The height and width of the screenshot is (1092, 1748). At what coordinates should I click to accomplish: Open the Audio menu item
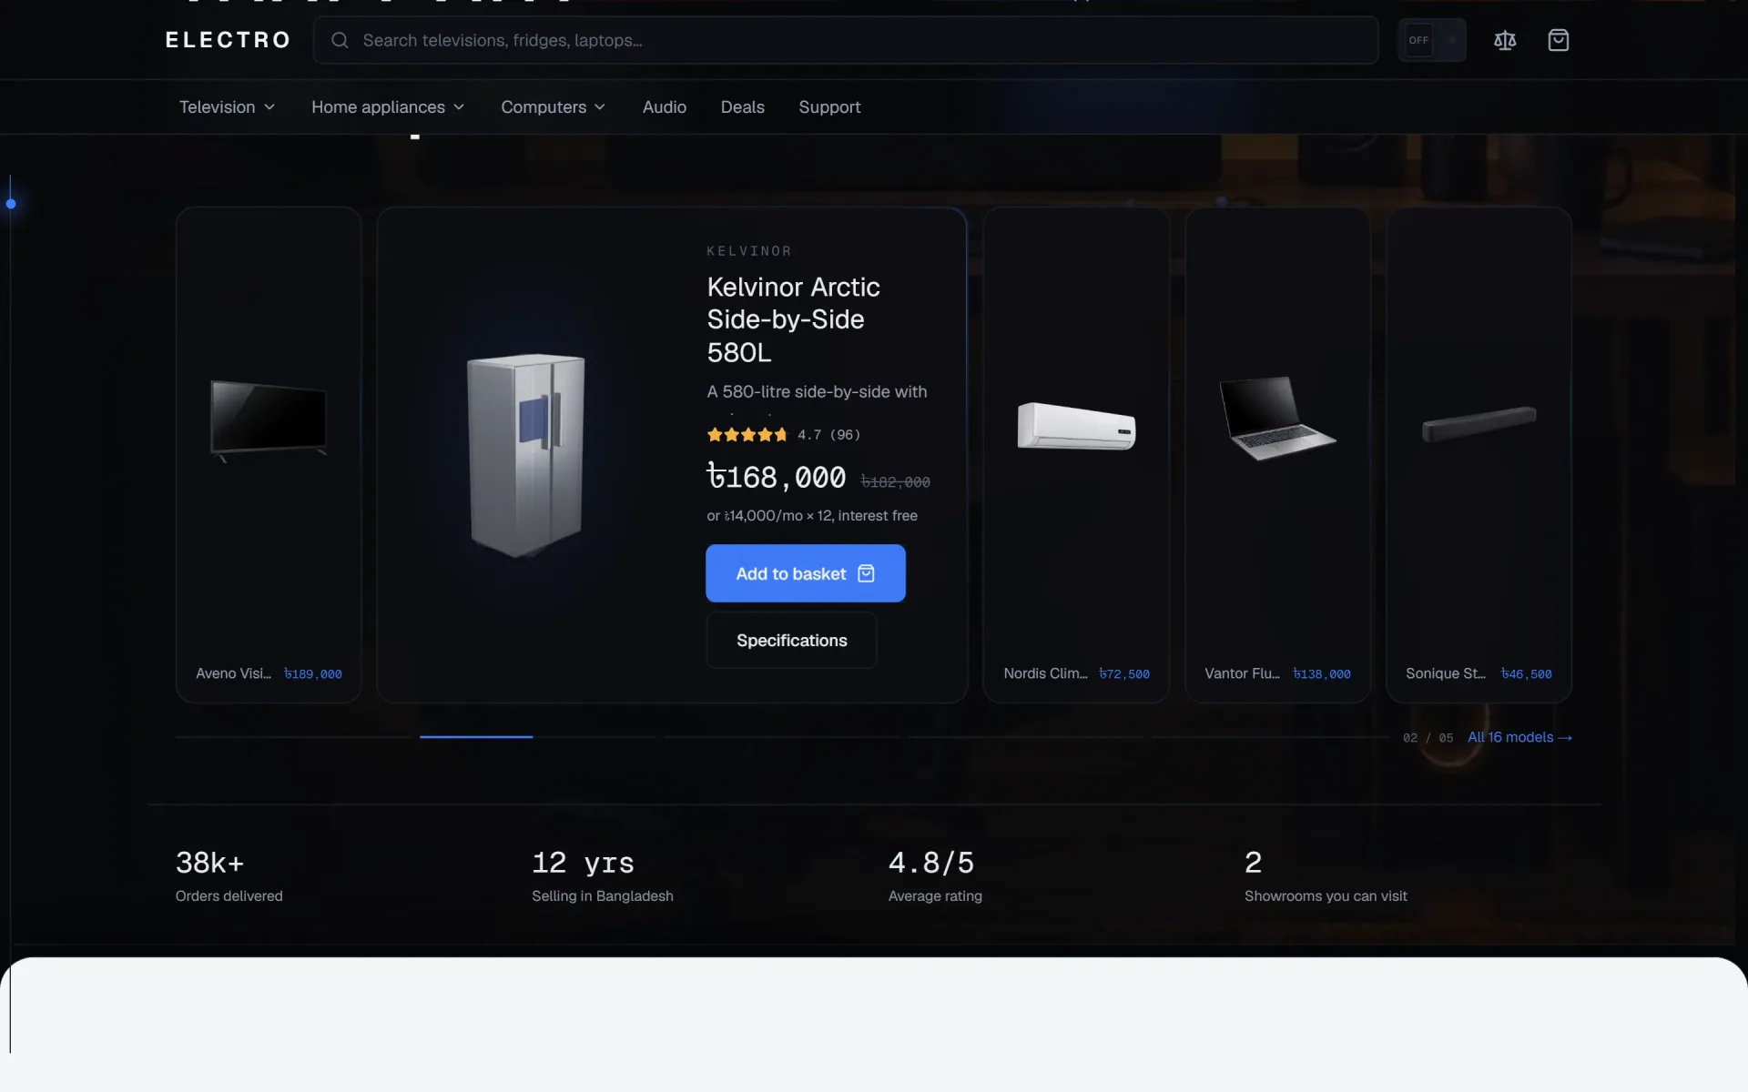coord(665,106)
